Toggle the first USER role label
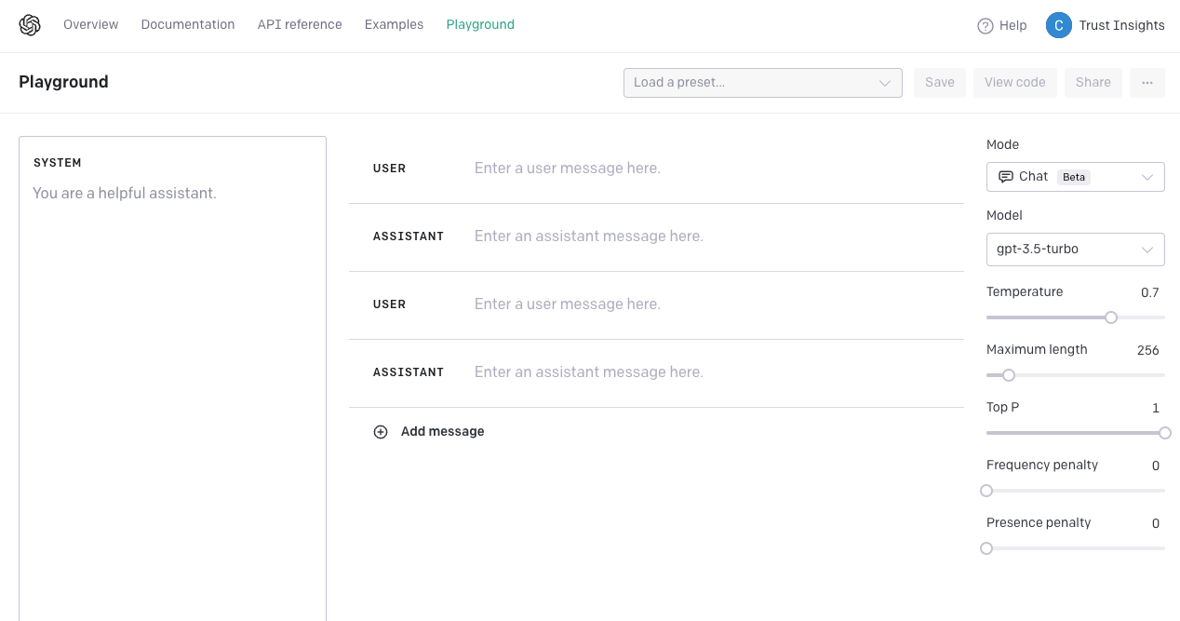Screen dimensions: 1180x621 (x=390, y=169)
